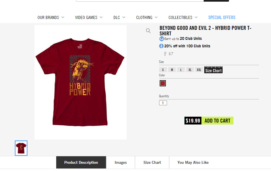
Task: Click the Facebook share icon
Action: click(x=165, y=53)
